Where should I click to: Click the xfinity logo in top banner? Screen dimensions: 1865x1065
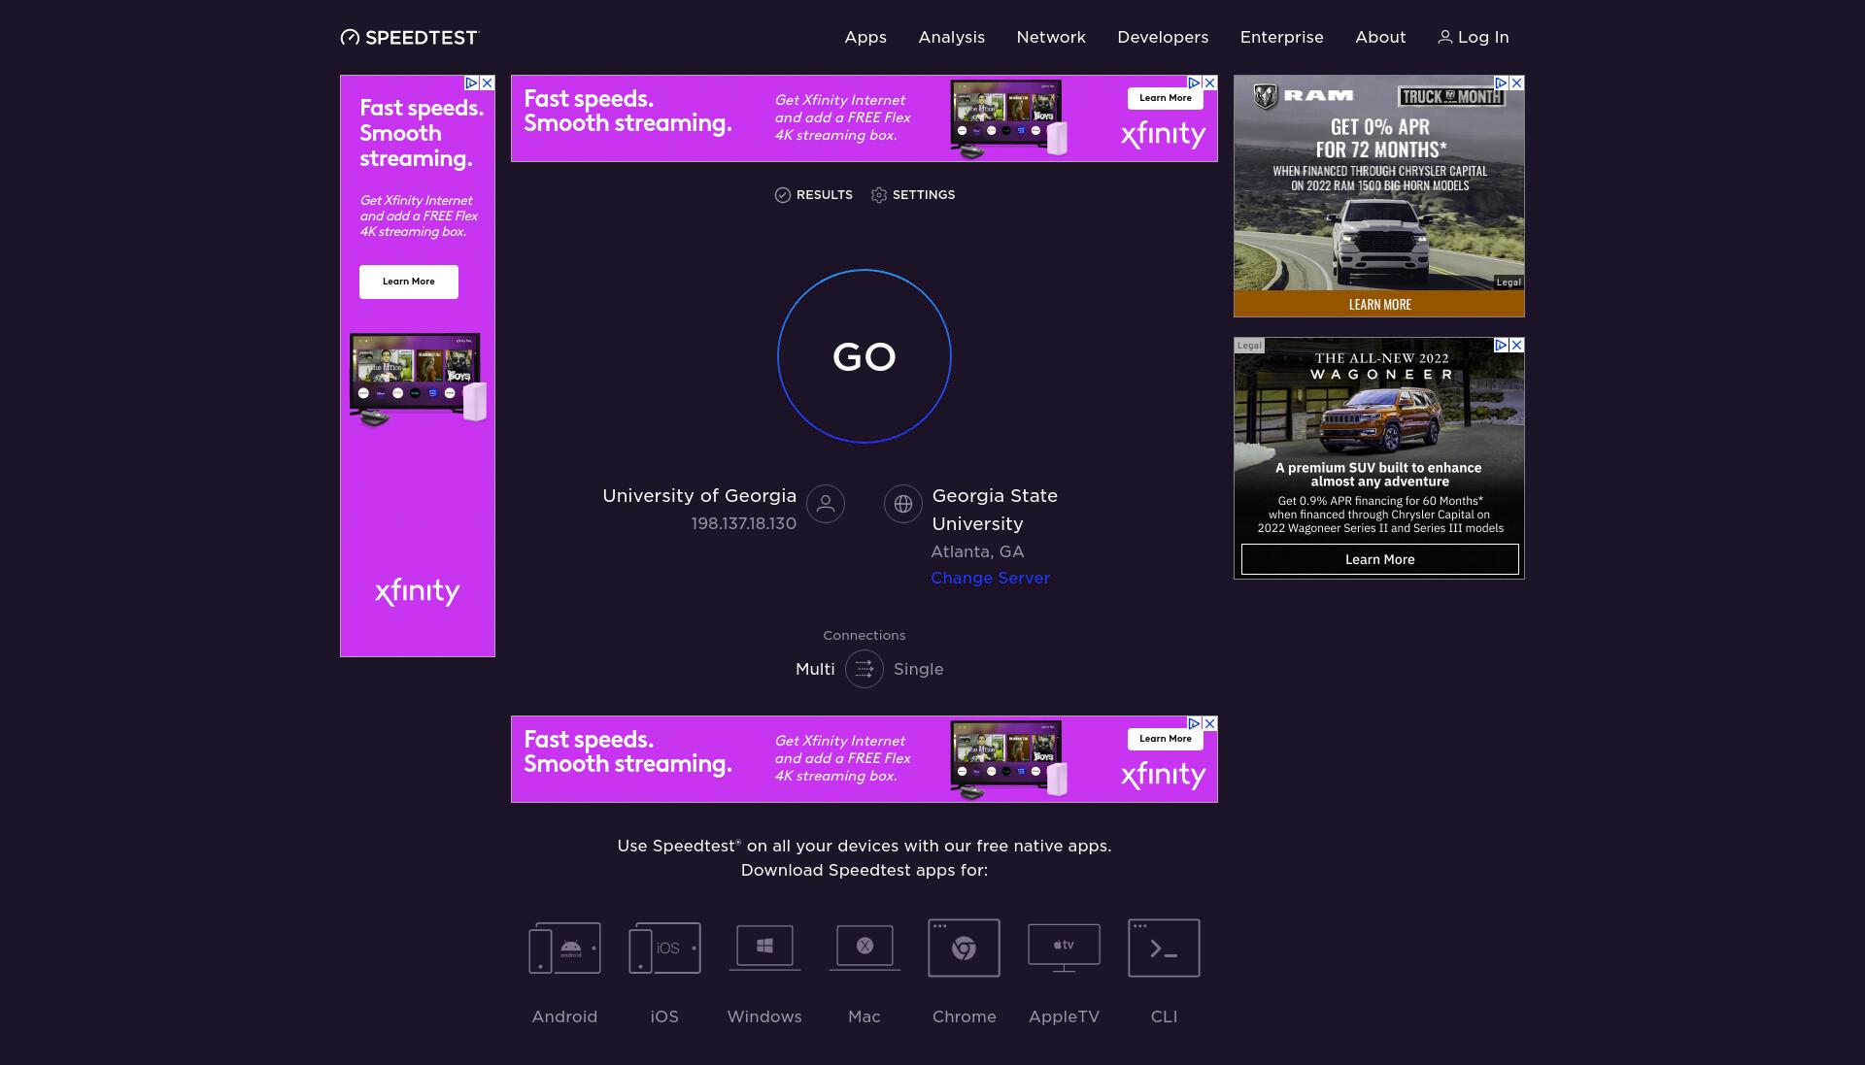pyautogui.click(x=1163, y=134)
